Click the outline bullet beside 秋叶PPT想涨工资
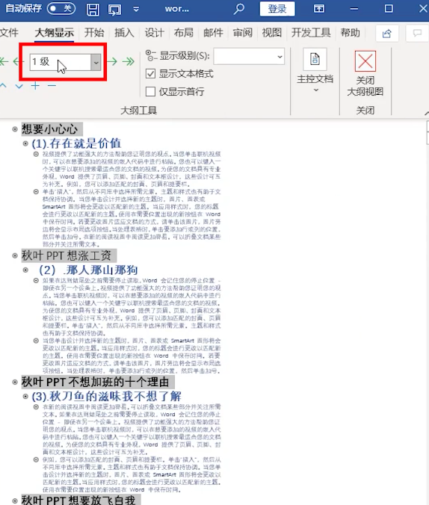Screen dimensions: 429x505 (x=15, y=255)
